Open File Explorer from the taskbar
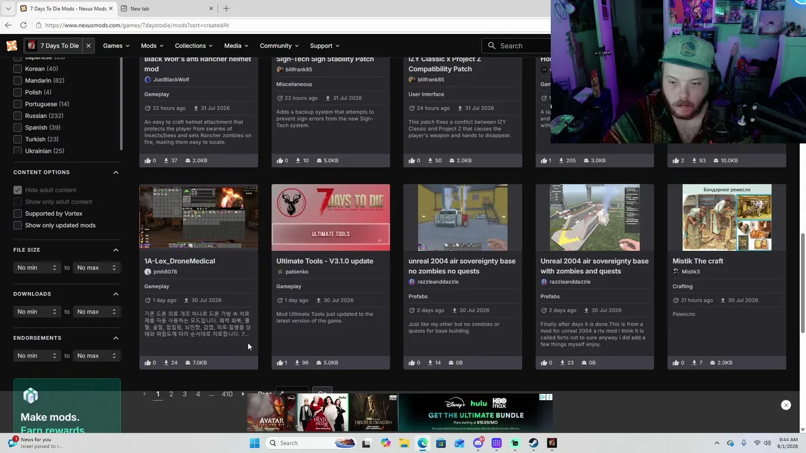This screenshot has height=453, width=806. [x=404, y=443]
